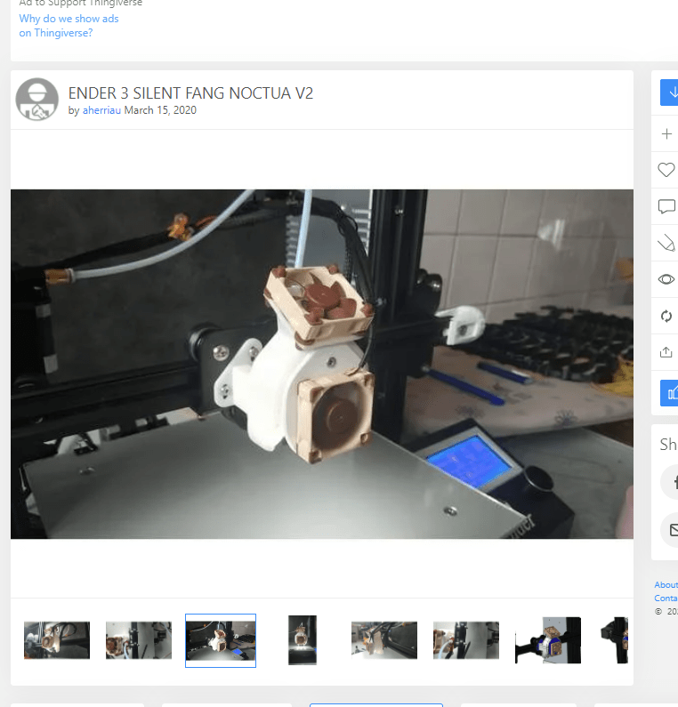Like this thing with the heart icon
Viewport: 678px width, 707px height.
pyautogui.click(x=666, y=170)
